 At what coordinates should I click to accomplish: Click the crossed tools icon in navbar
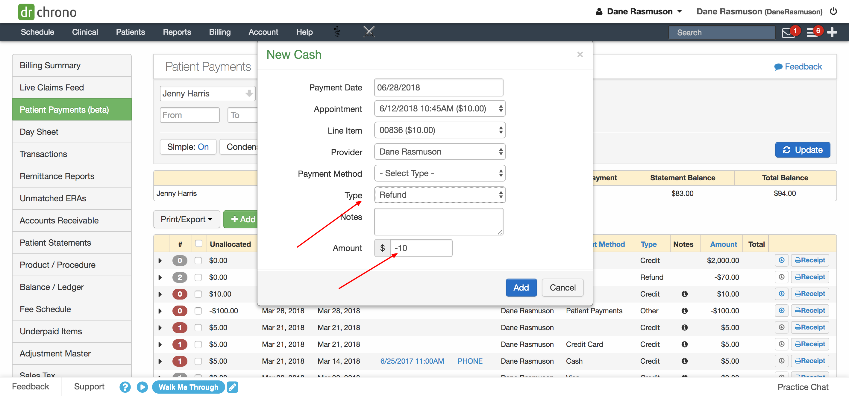(369, 32)
